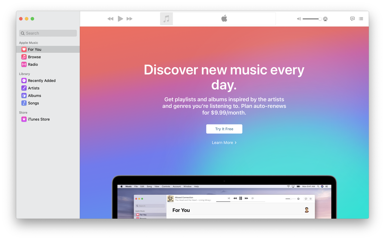Click the music note album art placeholder
The height and width of the screenshot is (240, 385).
pos(166,19)
